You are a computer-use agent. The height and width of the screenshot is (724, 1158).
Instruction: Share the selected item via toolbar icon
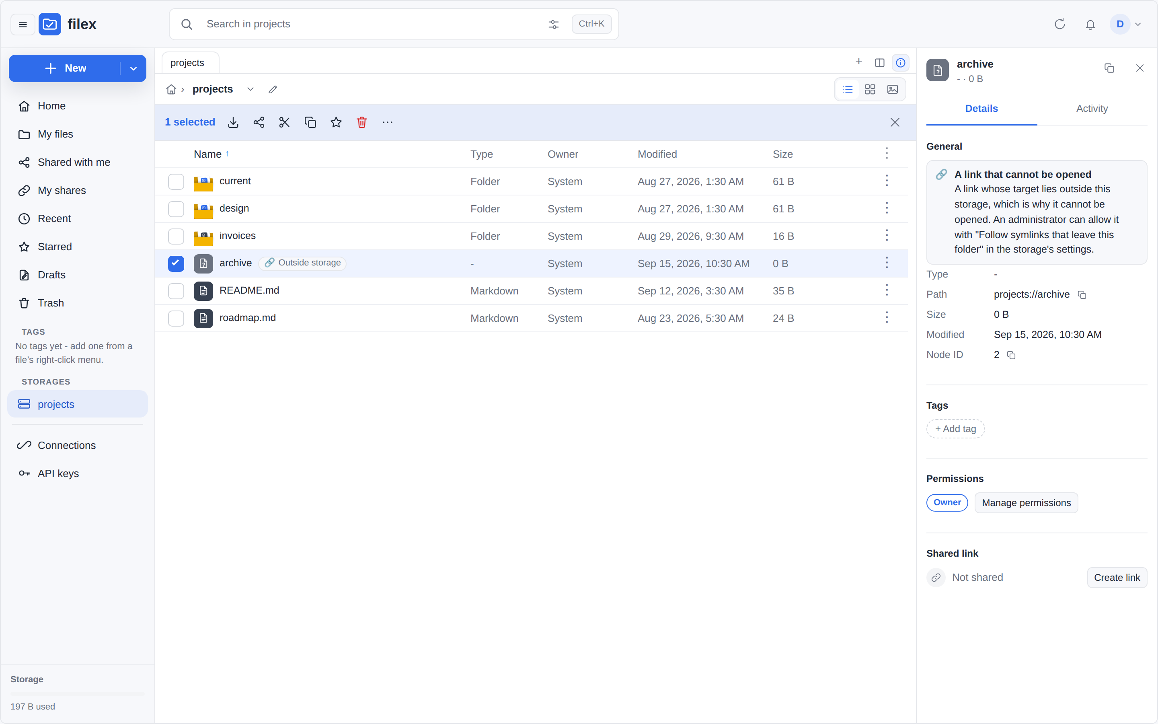coord(259,123)
